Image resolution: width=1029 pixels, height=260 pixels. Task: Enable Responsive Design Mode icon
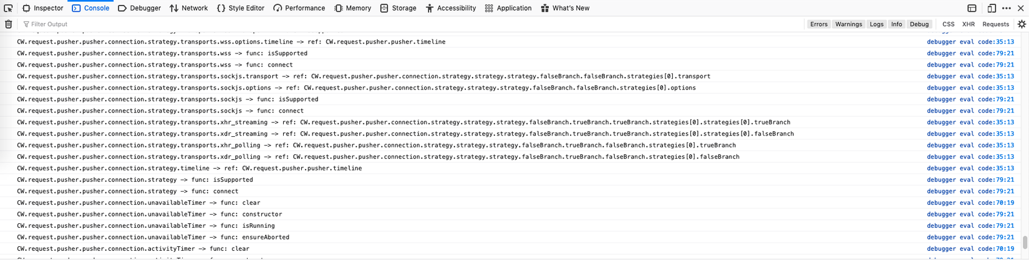click(x=992, y=8)
